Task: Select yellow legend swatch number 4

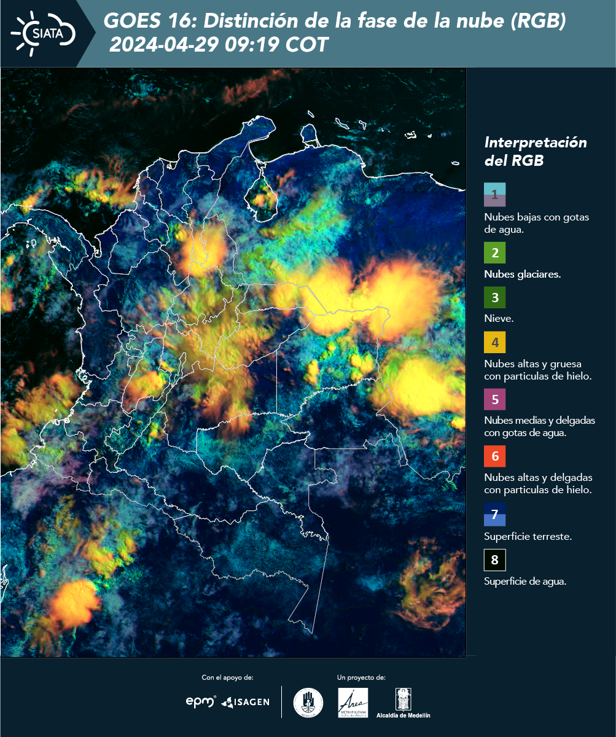Action: point(495,343)
